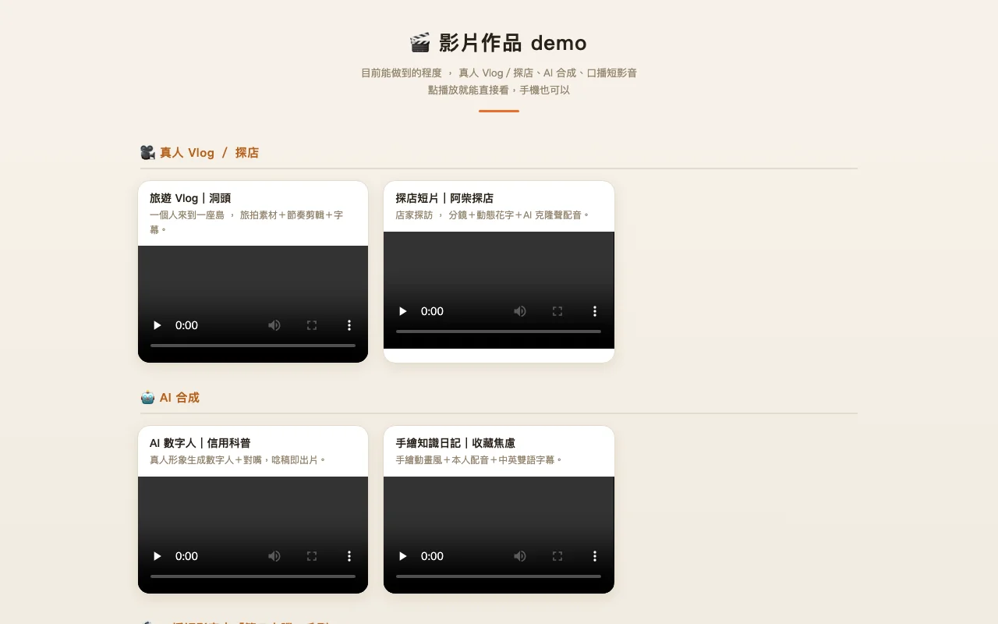Click the AI 數字人｜信用科普 card title
The width and height of the screenshot is (998, 624).
coord(200,443)
